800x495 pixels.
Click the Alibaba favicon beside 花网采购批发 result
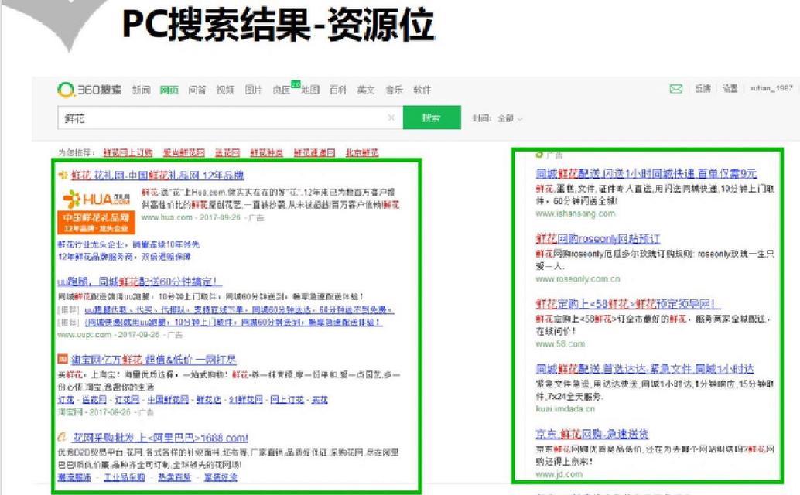point(63,437)
